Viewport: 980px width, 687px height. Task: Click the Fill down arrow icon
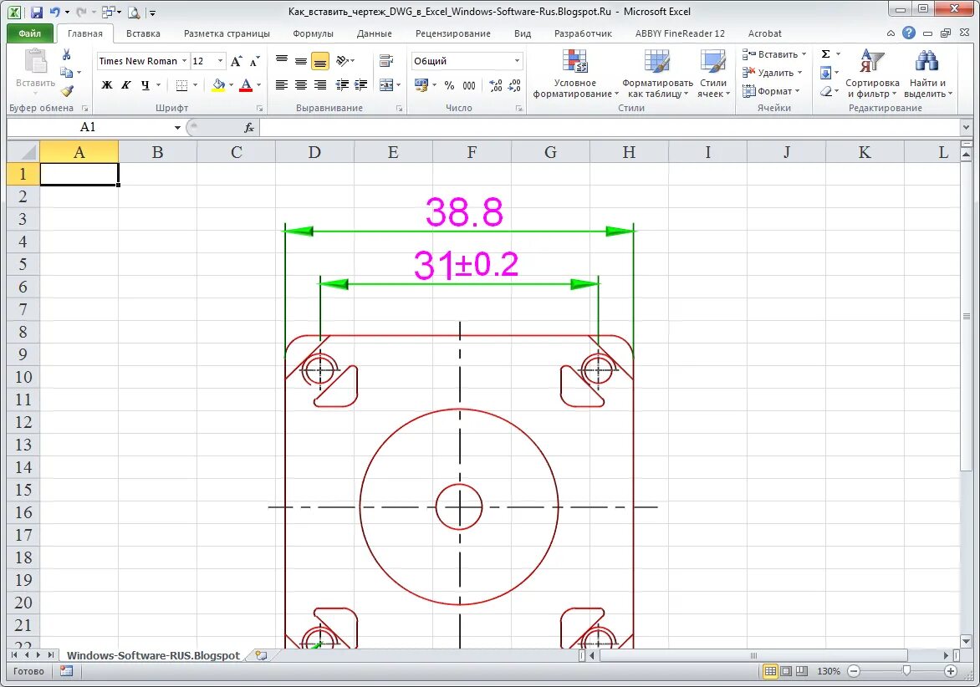[x=825, y=73]
